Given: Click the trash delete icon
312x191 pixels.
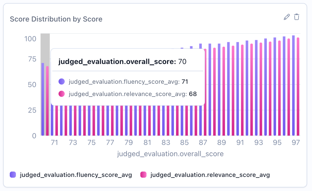Looking at the screenshot, I should 297,17.
